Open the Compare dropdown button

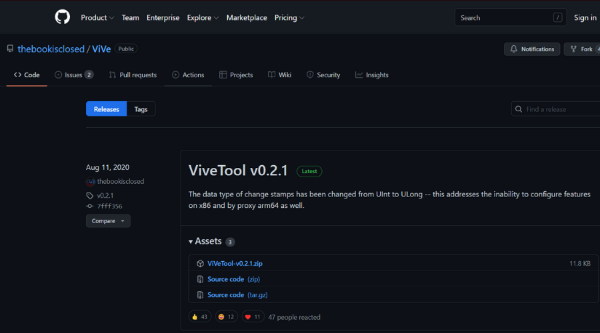pyautogui.click(x=108, y=221)
